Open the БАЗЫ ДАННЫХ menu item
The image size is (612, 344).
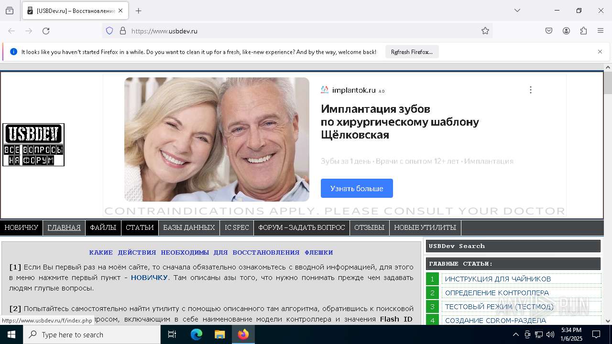coord(189,228)
